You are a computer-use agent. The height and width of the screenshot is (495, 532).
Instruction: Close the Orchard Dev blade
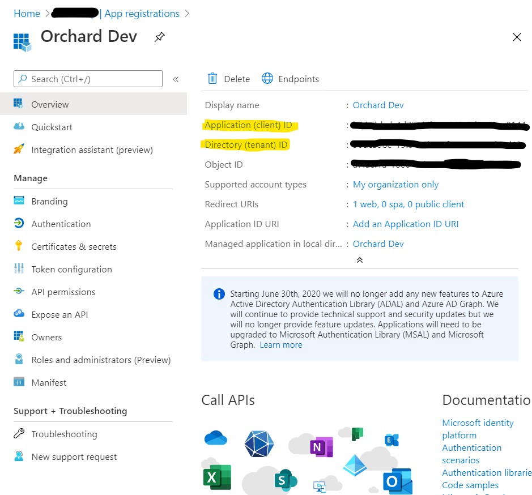click(516, 37)
